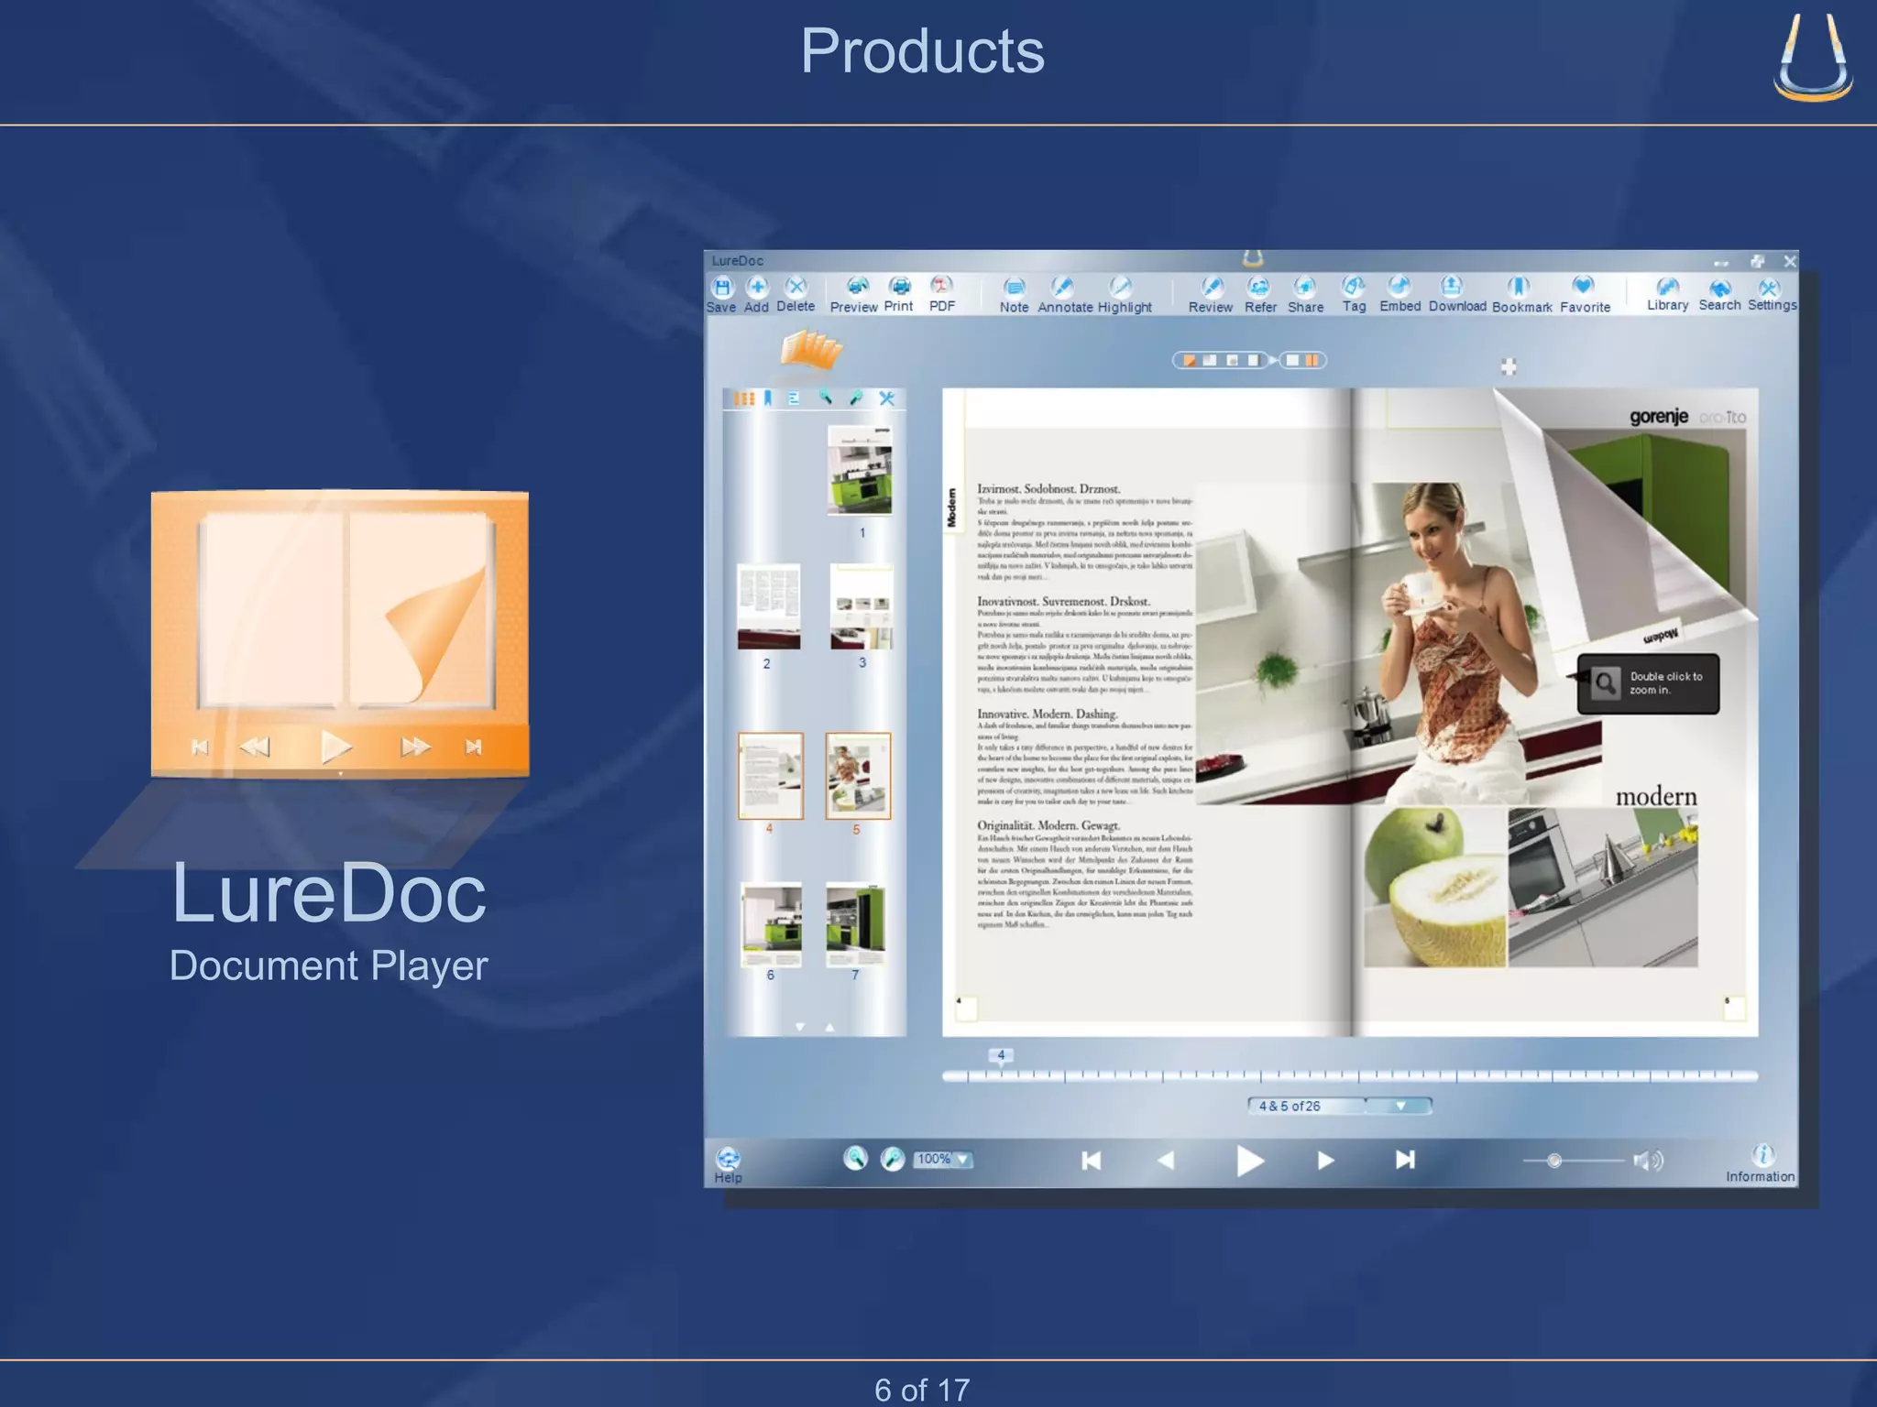Open the Information icon
The image size is (1877, 1407).
[x=1762, y=1156]
